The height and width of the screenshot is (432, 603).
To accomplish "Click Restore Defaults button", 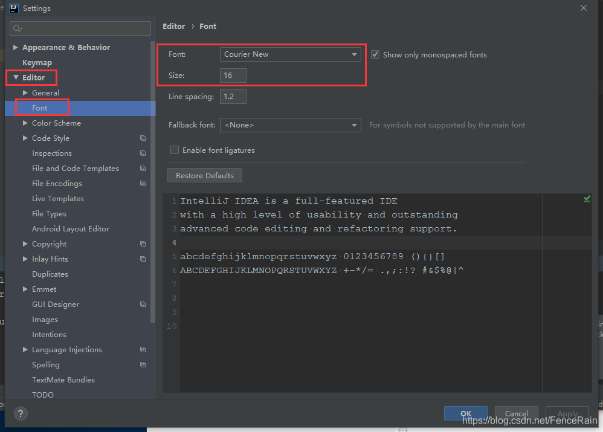I will 205,175.
